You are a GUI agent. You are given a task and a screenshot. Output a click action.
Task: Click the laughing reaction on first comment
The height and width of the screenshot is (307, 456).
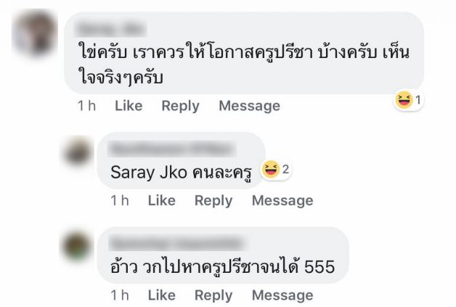[x=408, y=100]
